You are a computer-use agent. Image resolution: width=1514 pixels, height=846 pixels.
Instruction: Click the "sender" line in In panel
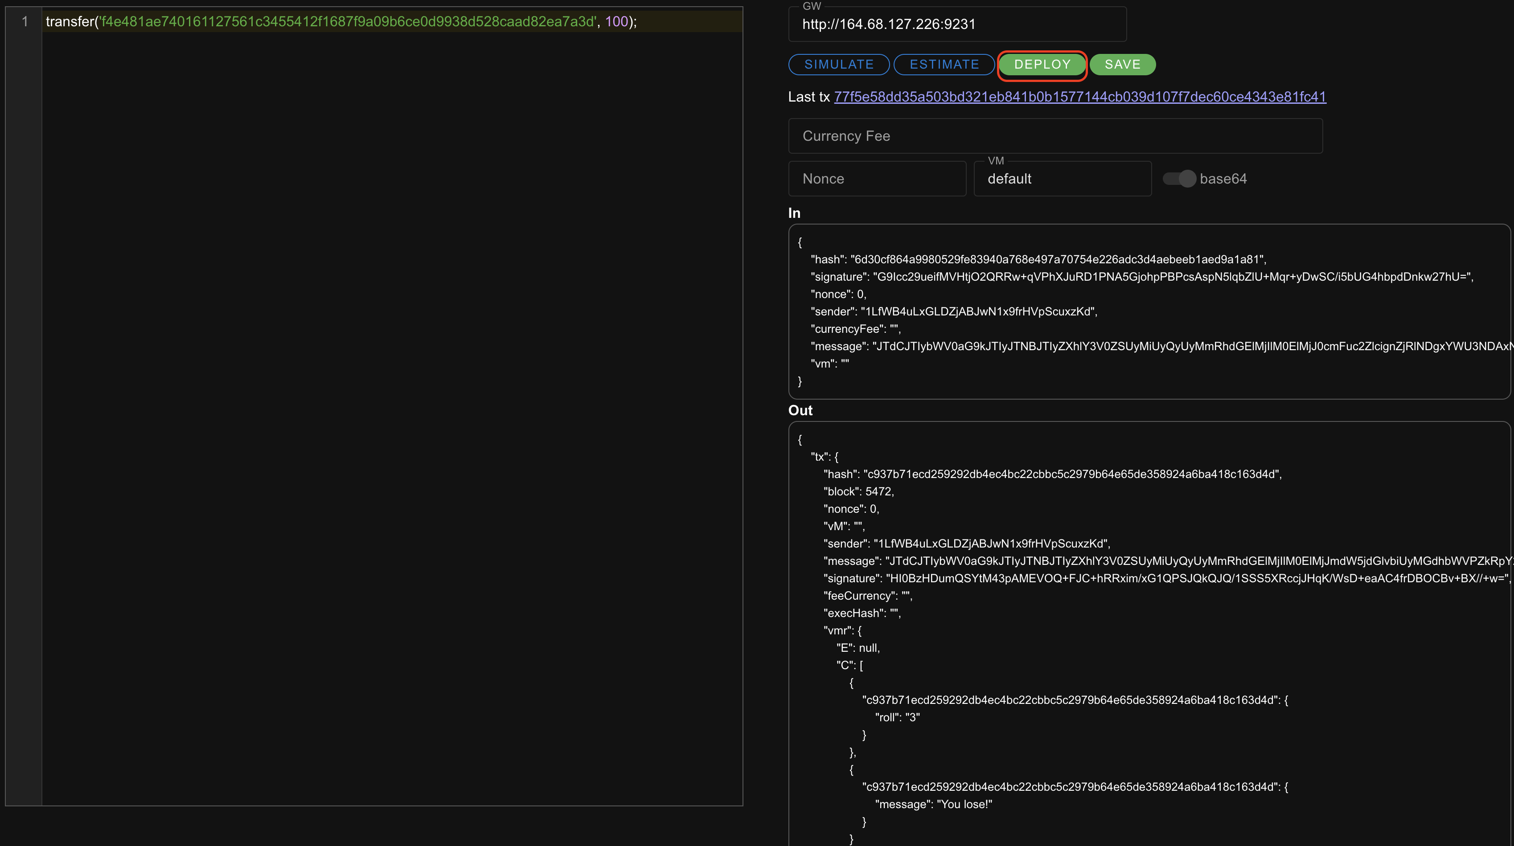point(954,311)
